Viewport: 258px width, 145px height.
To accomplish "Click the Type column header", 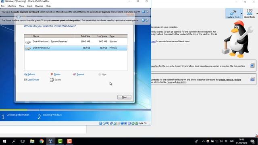I will point(118,36).
